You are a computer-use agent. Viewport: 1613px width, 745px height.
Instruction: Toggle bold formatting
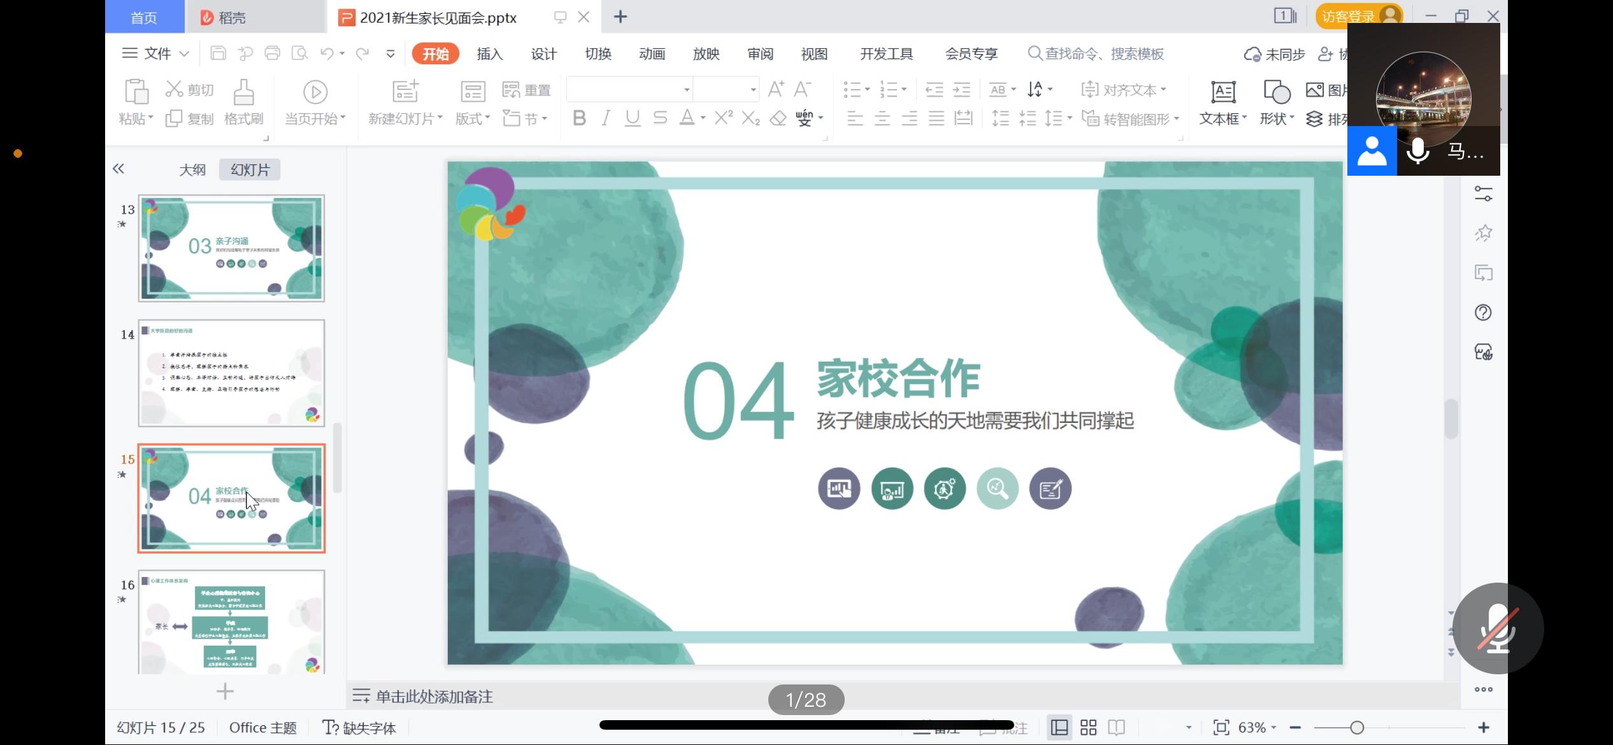click(x=579, y=118)
